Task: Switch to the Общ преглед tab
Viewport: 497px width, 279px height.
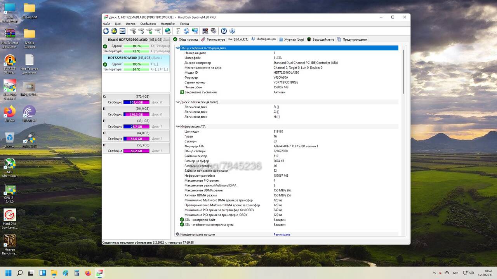Action: point(186,39)
